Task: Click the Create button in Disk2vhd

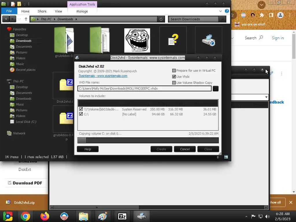Action: (x=161, y=149)
